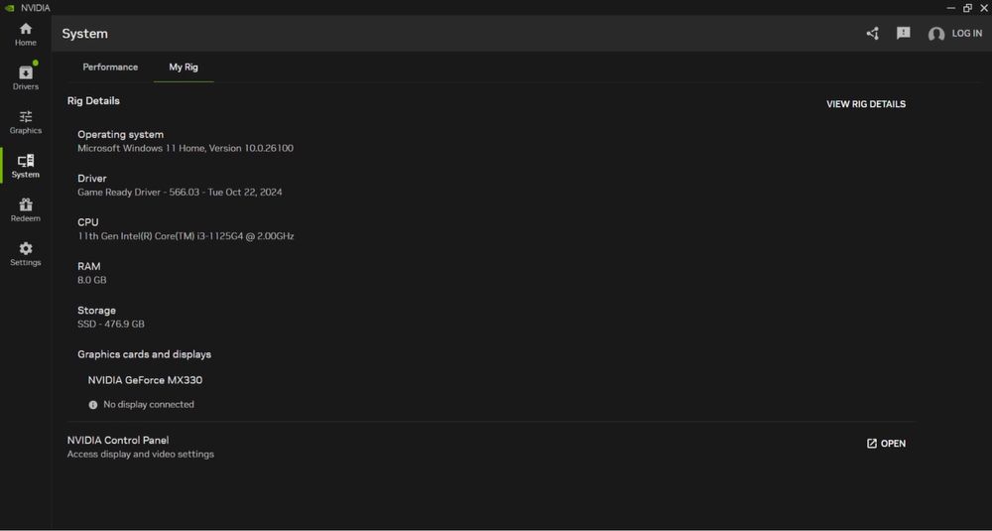Click the user avatar icon
Screen dimensions: 992x531
pyautogui.click(x=936, y=34)
